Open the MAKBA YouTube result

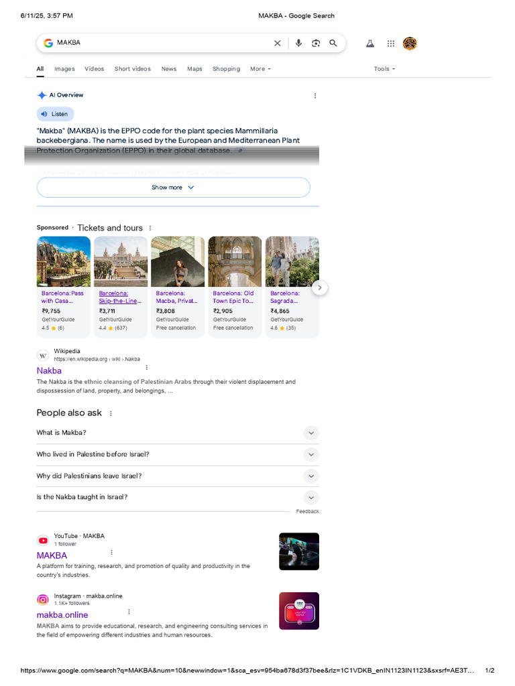point(52,555)
